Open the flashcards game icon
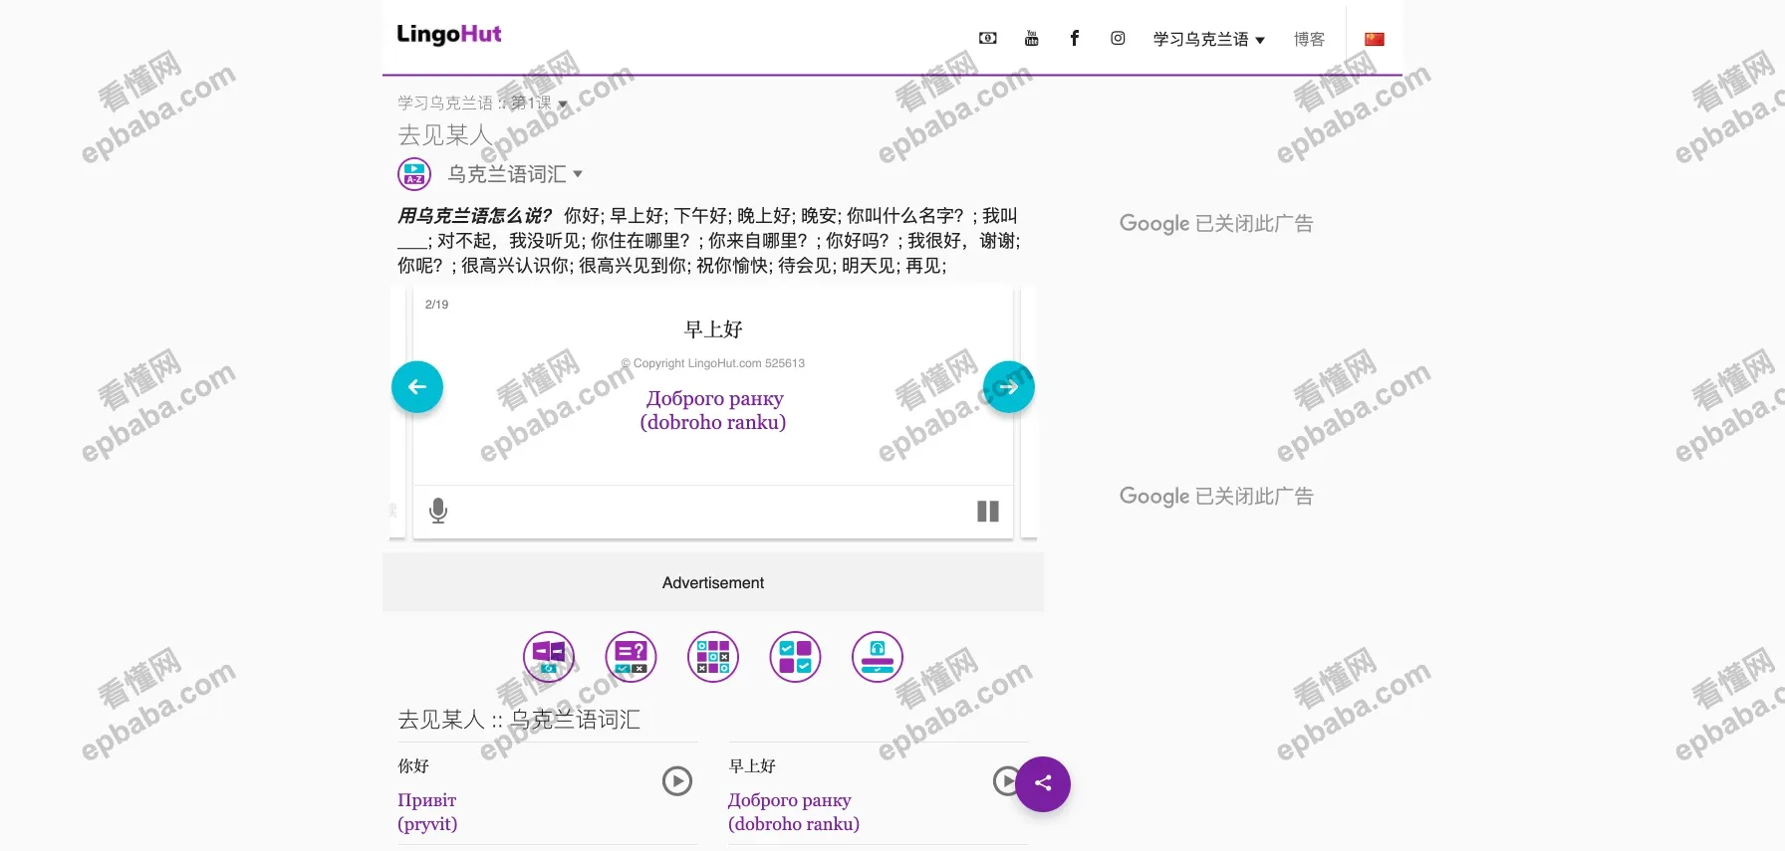The width and height of the screenshot is (1785, 851). click(x=549, y=657)
